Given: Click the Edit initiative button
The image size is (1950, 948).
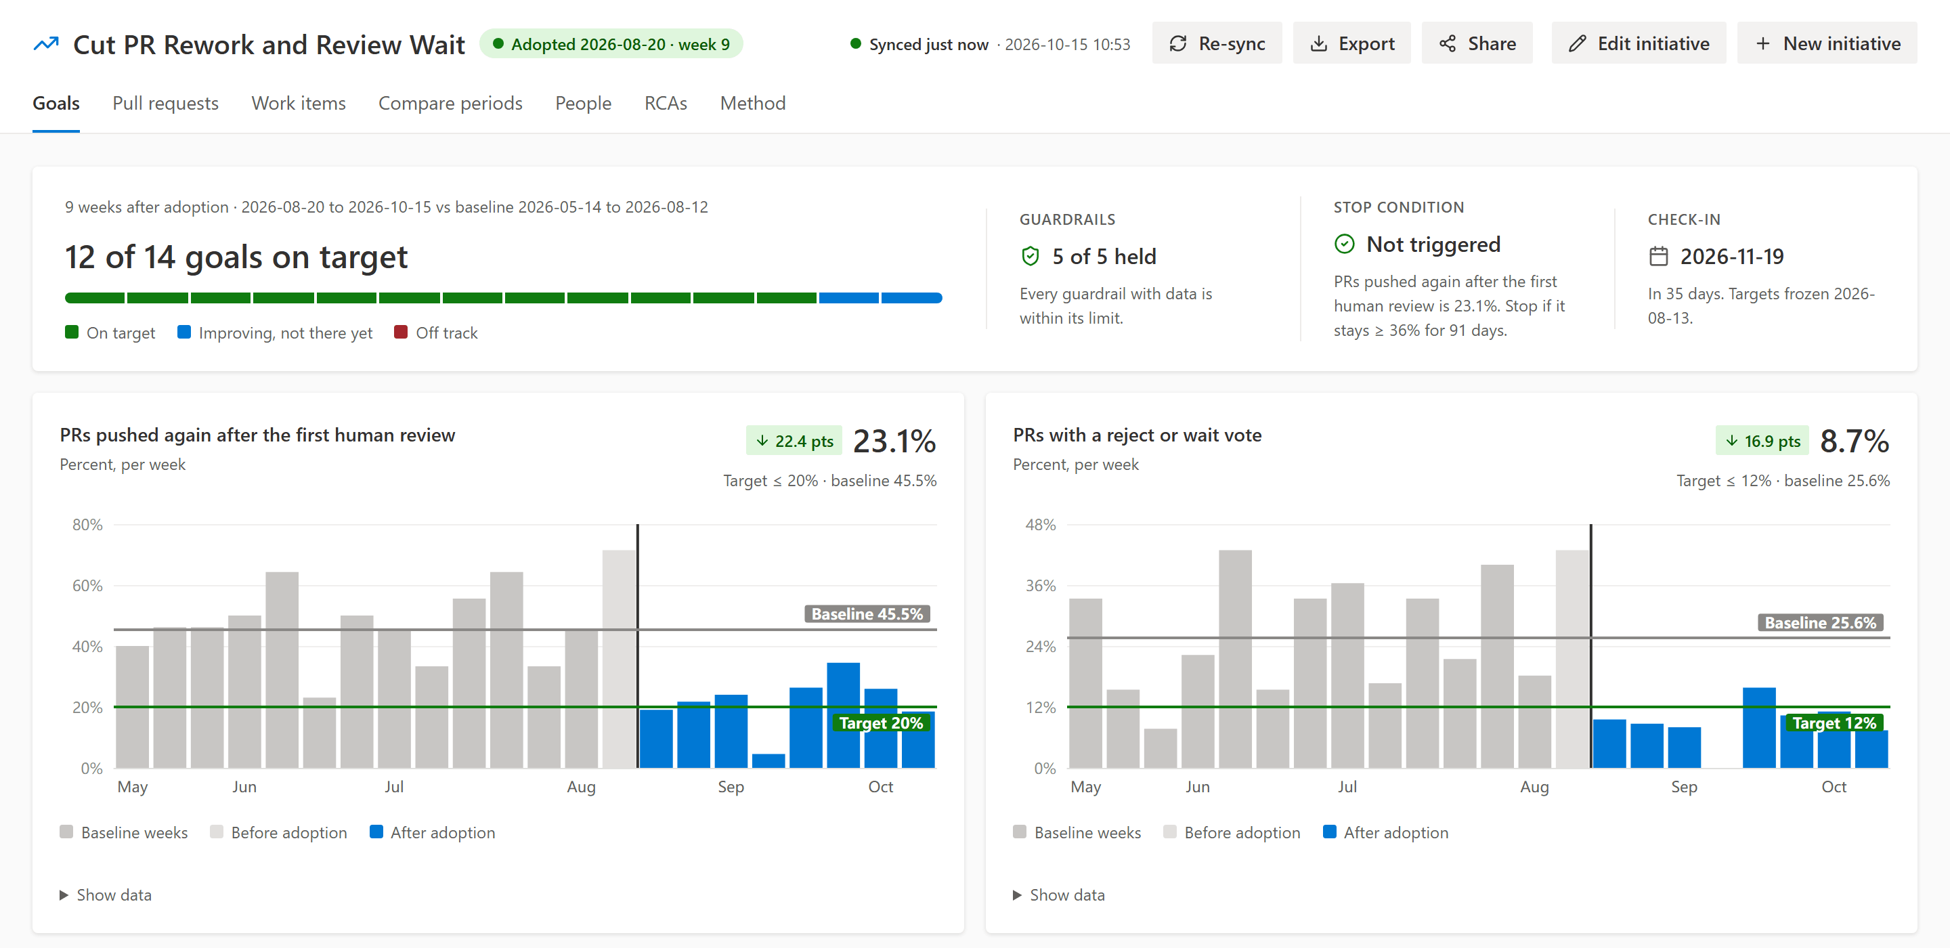Looking at the screenshot, I should pyautogui.click(x=1639, y=44).
